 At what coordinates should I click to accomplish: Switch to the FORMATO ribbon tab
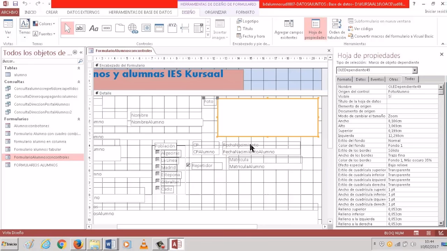[x=245, y=12]
